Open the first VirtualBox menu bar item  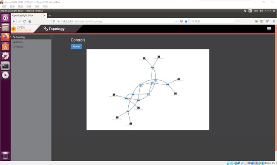coord(4,6)
